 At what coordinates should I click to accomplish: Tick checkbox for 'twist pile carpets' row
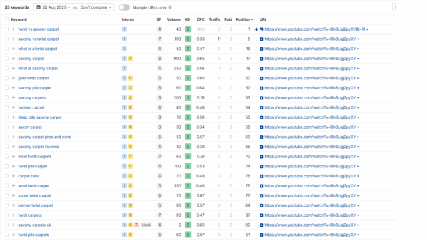(x=7, y=235)
